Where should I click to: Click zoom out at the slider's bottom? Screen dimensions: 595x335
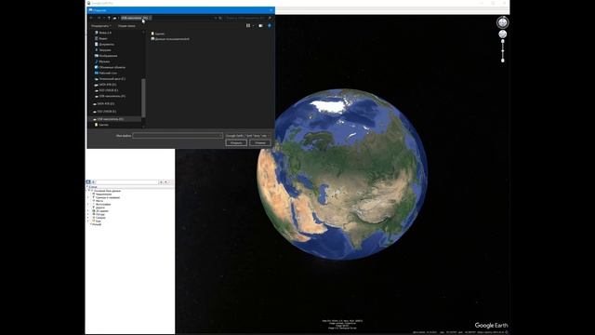pyautogui.click(x=503, y=60)
